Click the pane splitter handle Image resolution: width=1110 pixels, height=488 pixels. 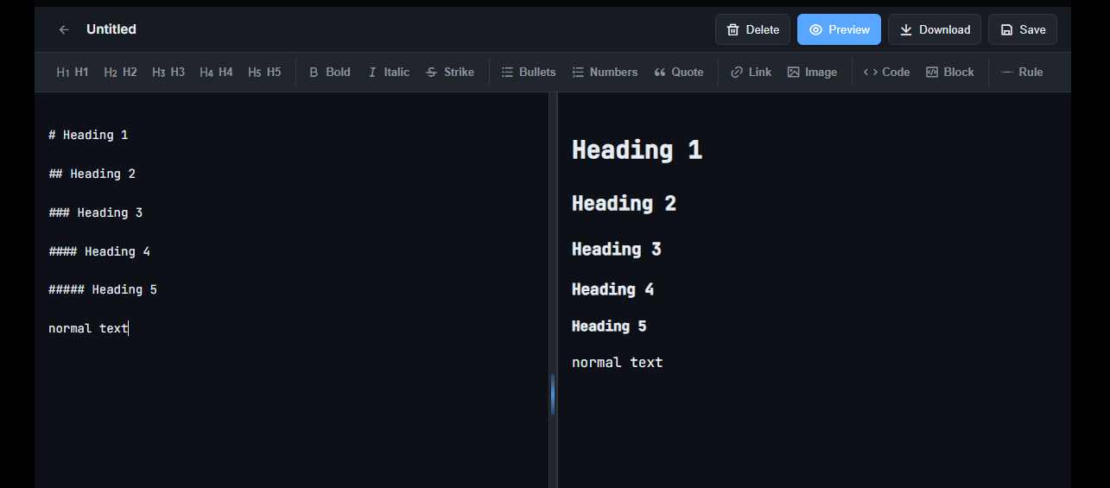553,395
